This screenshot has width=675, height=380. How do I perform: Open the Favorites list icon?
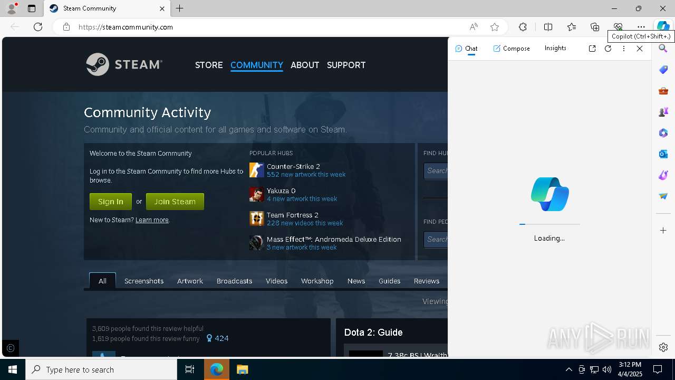pos(572,27)
